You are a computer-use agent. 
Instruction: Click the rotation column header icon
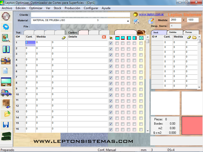[111, 38]
